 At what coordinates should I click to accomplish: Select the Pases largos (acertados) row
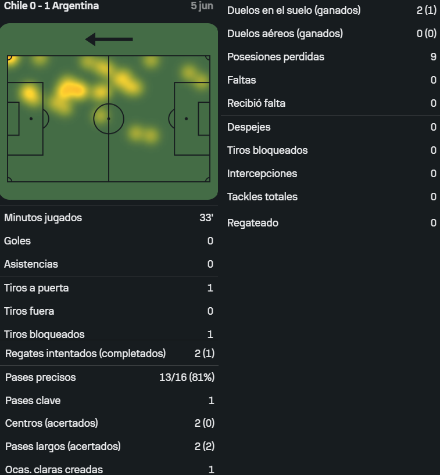click(x=109, y=446)
